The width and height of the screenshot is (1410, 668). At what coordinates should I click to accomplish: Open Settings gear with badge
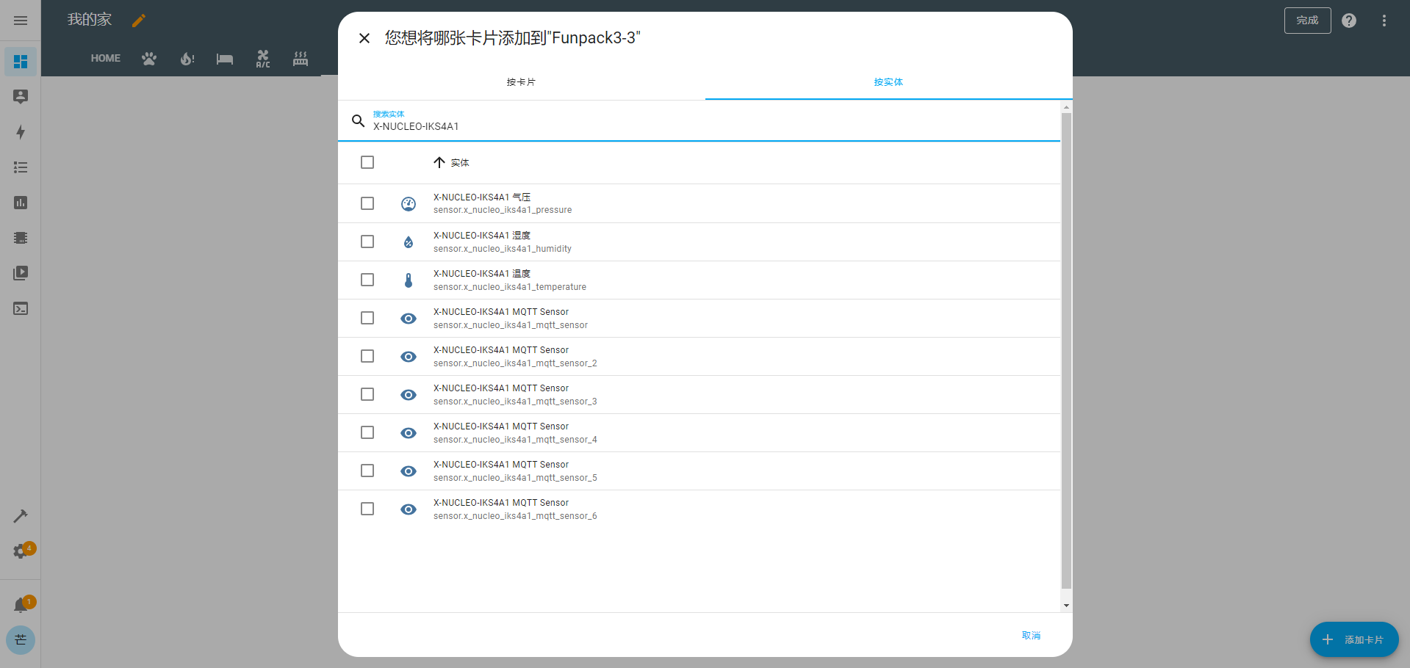pos(21,551)
